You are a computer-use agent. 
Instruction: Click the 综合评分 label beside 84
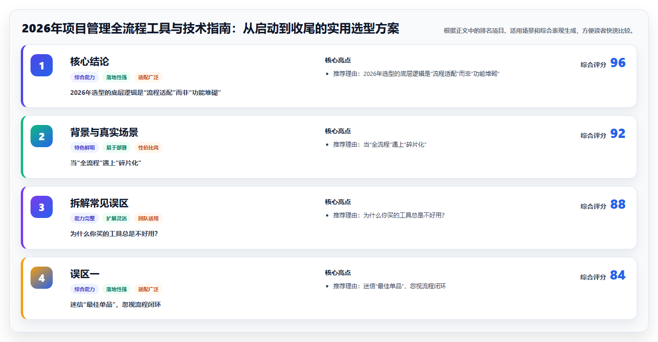point(593,277)
